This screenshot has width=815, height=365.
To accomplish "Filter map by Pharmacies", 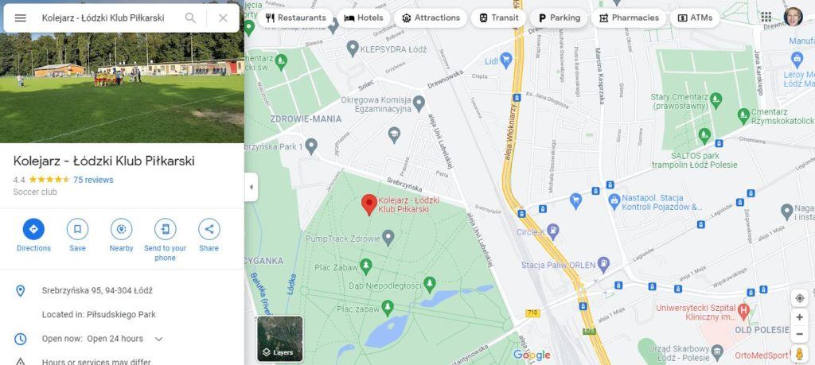I will coord(629,17).
